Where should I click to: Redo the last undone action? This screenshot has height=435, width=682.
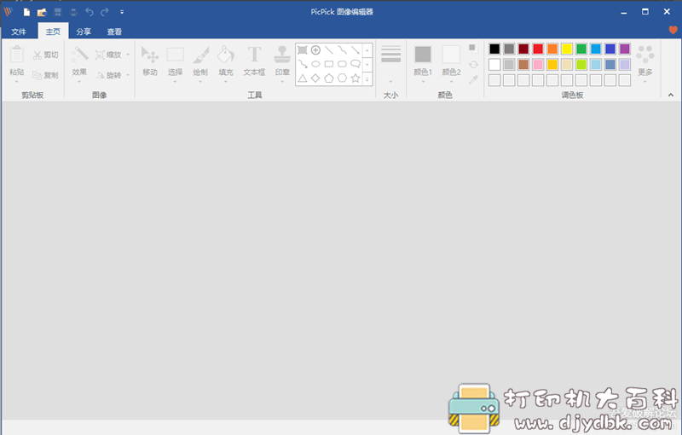pyautogui.click(x=105, y=12)
